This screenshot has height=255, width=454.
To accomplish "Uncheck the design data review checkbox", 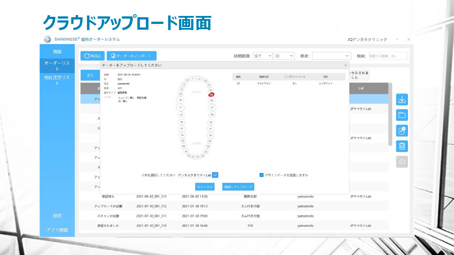I will tap(262, 175).
